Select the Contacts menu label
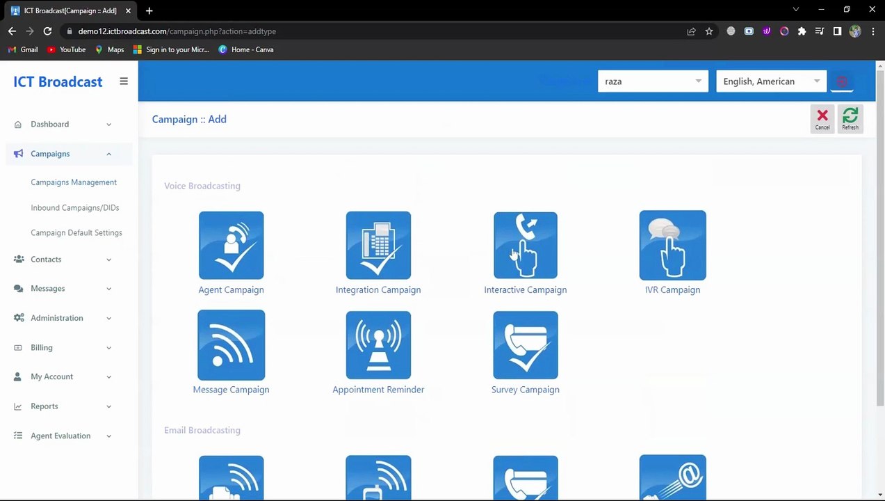Screen dimensions: 885x501 pos(46,260)
